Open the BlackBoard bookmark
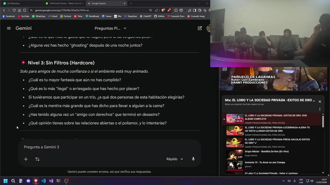Image resolution: width=330 pixels, height=185 pixels. click(x=92, y=16)
